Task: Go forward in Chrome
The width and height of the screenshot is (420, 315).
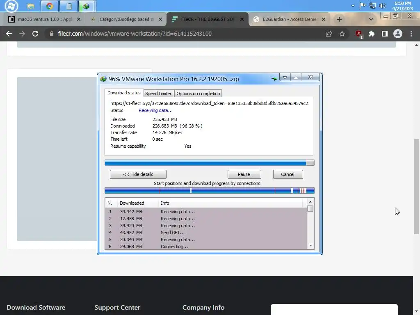Action: click(x=22, y=34)
